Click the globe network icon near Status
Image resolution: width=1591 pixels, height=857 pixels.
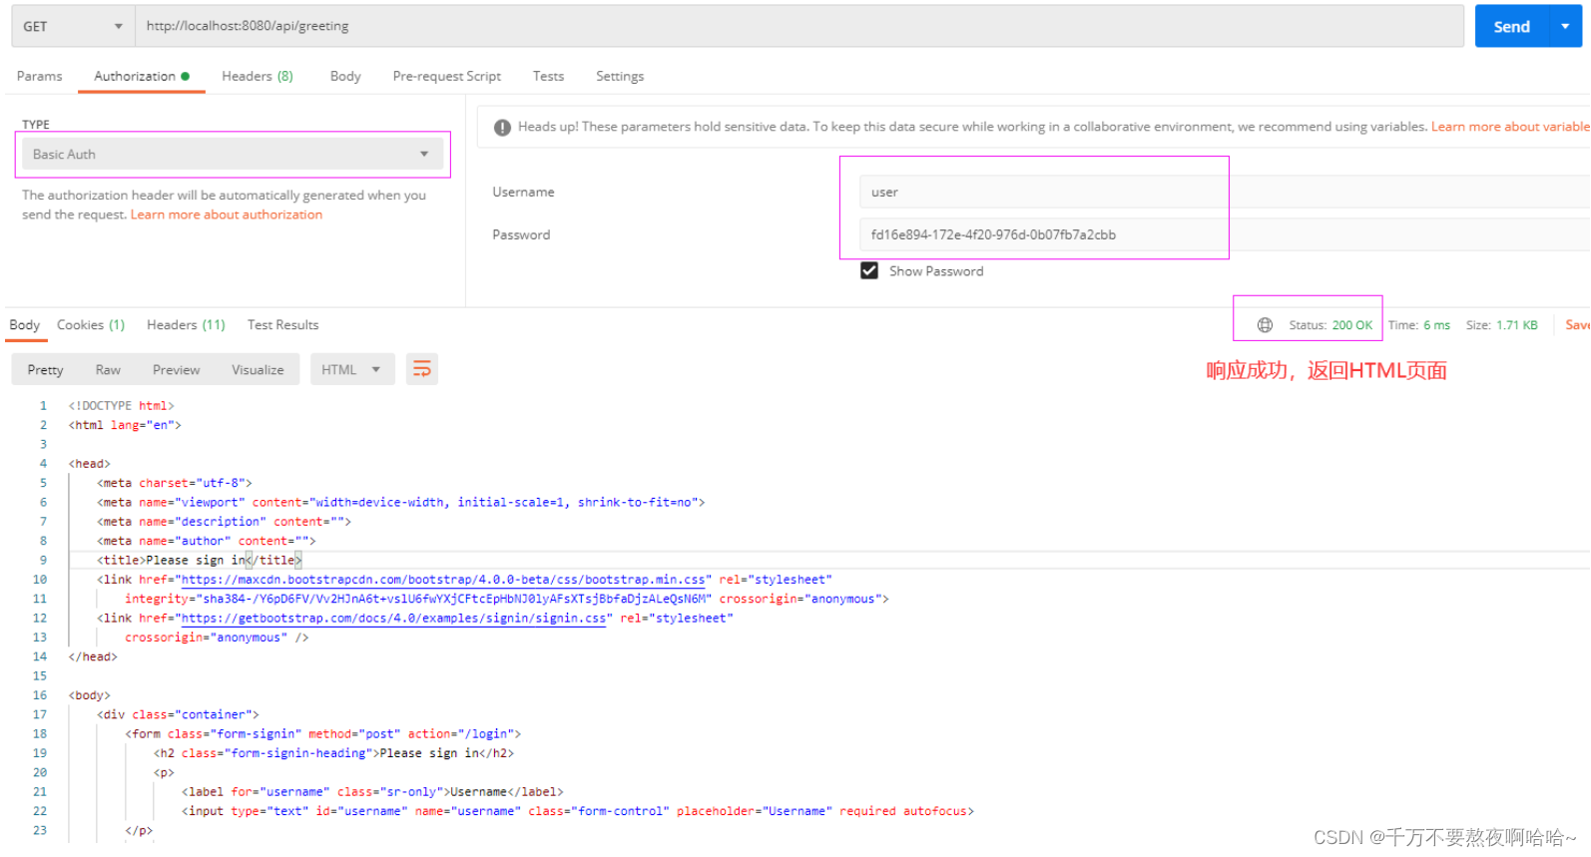[x=1265, y=325]
